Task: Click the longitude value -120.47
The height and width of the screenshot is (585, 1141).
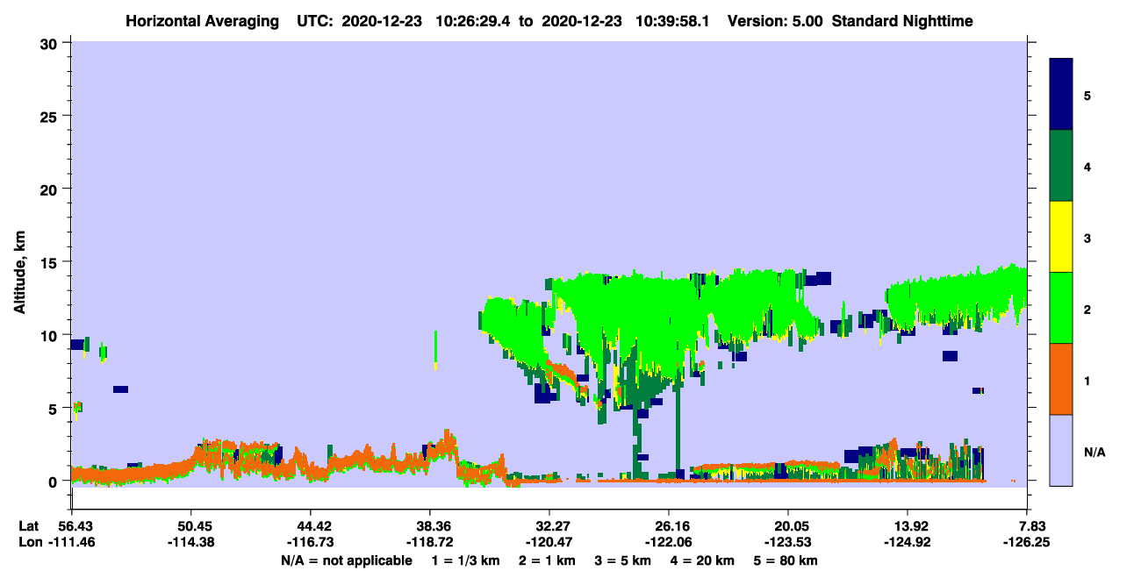Action: click(x=549, y=542)
